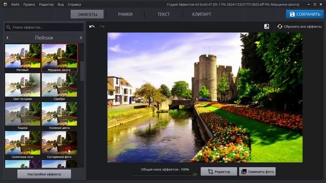Open the Правка menu
The width and height of the screenshot is (326, 183).
29,5
